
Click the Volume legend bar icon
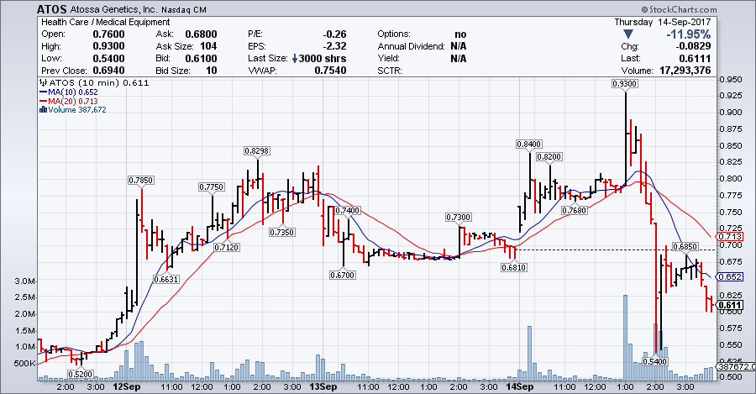[43, 110]
